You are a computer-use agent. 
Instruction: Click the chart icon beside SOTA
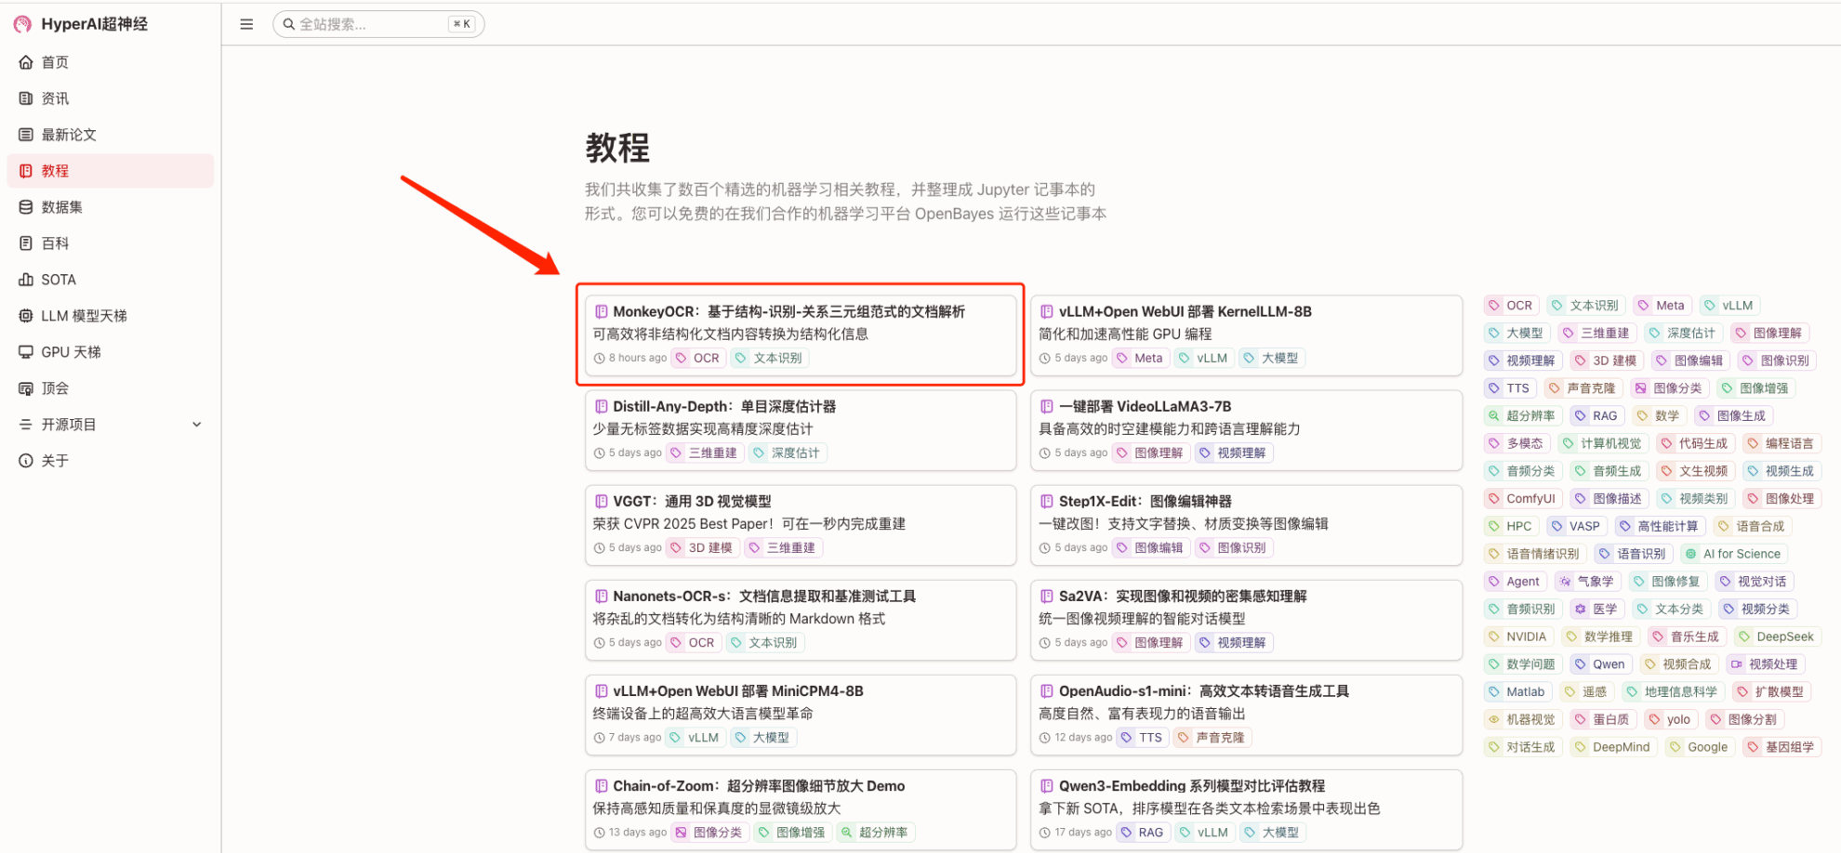click(26, 280)
